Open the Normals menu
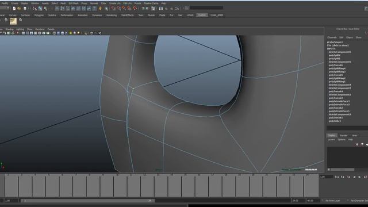The image size is (368, 207). click(94, 3)
